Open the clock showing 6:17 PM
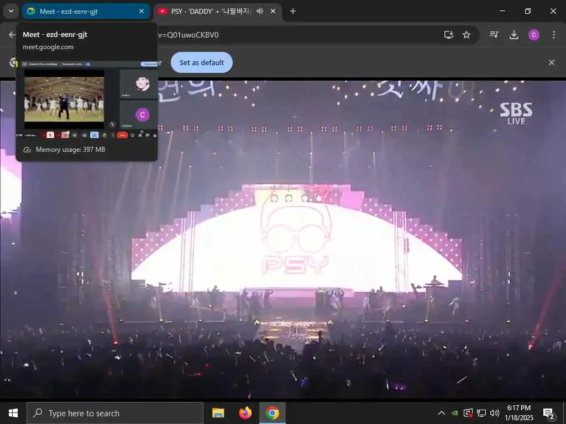The height and width of the screenshot is (424, 566). [518, 413]
